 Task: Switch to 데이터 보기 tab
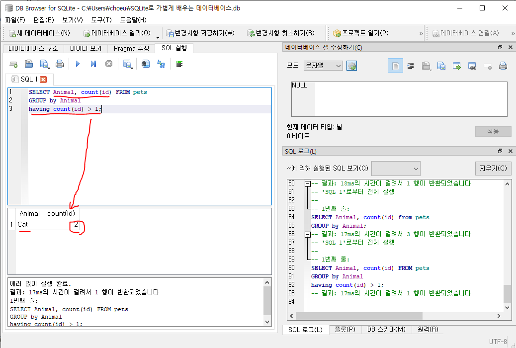coord(86,48)
